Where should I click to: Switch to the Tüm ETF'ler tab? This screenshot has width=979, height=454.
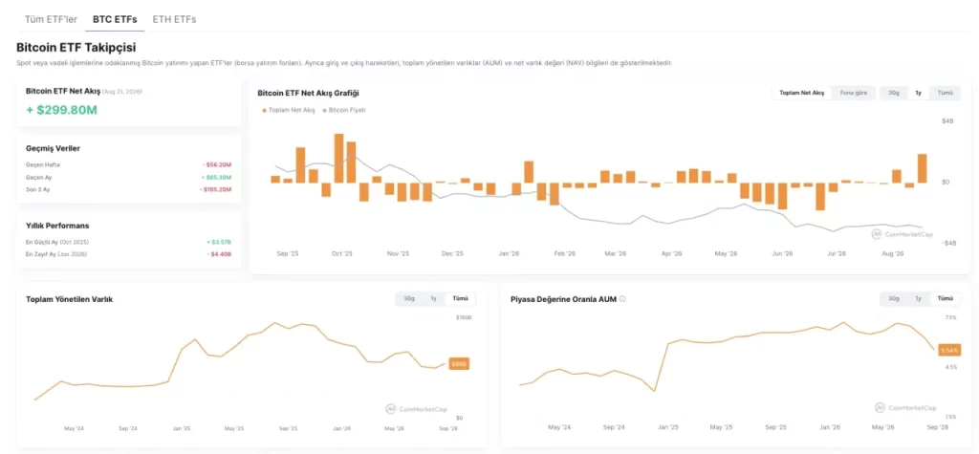pyautogui.click(x=52, y=19)
